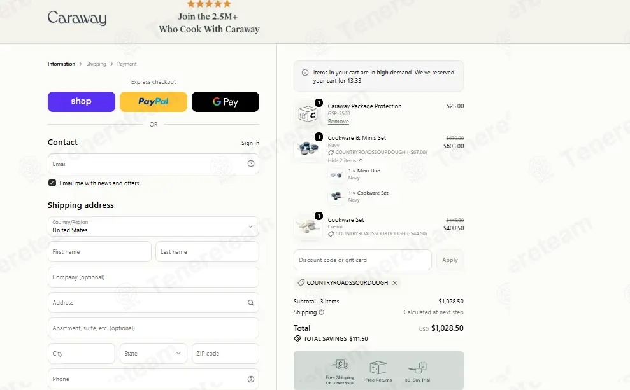Click the address search magnifier icon
The width and height of the screenshot is (630, 390).
tap(251, 303)
